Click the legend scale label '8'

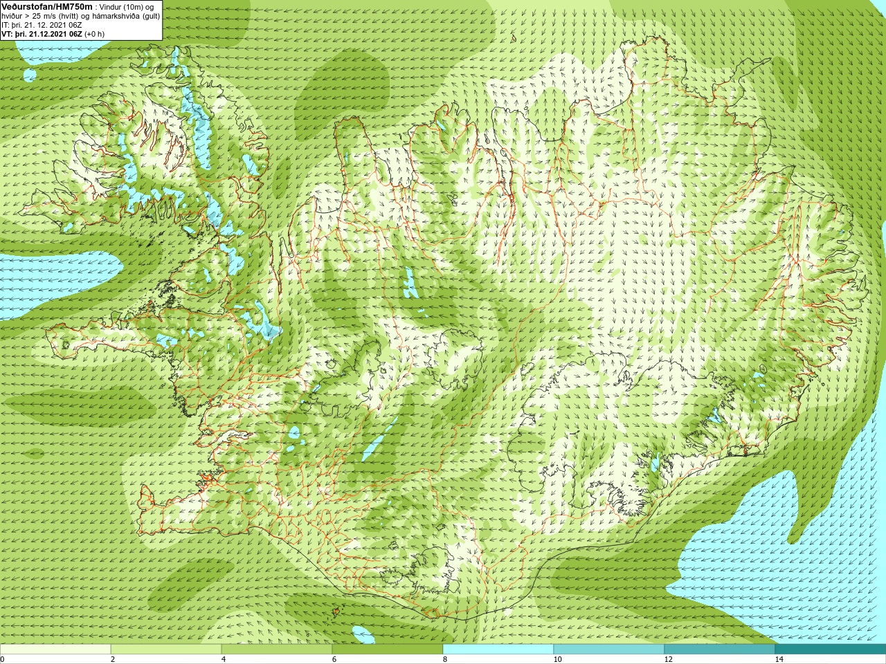(445, 659)
